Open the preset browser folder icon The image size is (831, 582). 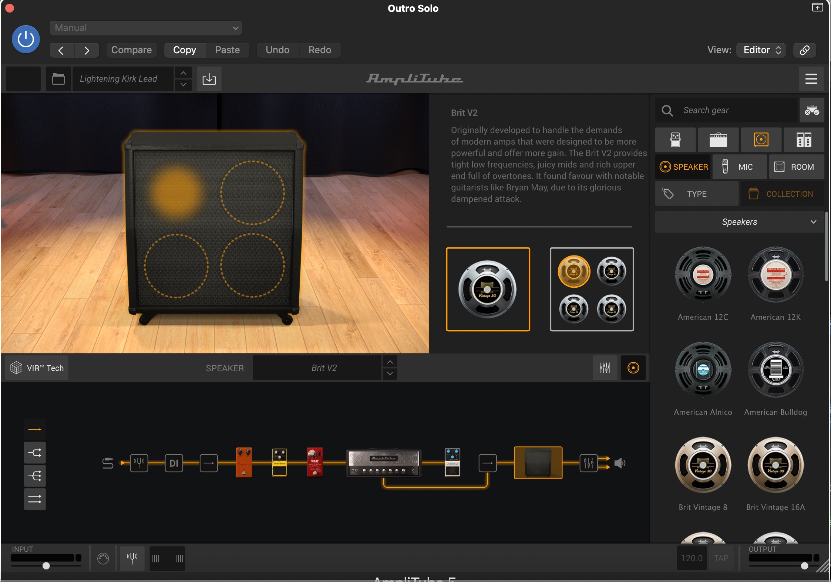[x=58, y=79]
